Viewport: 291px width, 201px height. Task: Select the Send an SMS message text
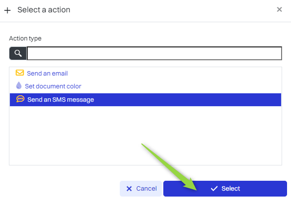[x=61, y=100]
